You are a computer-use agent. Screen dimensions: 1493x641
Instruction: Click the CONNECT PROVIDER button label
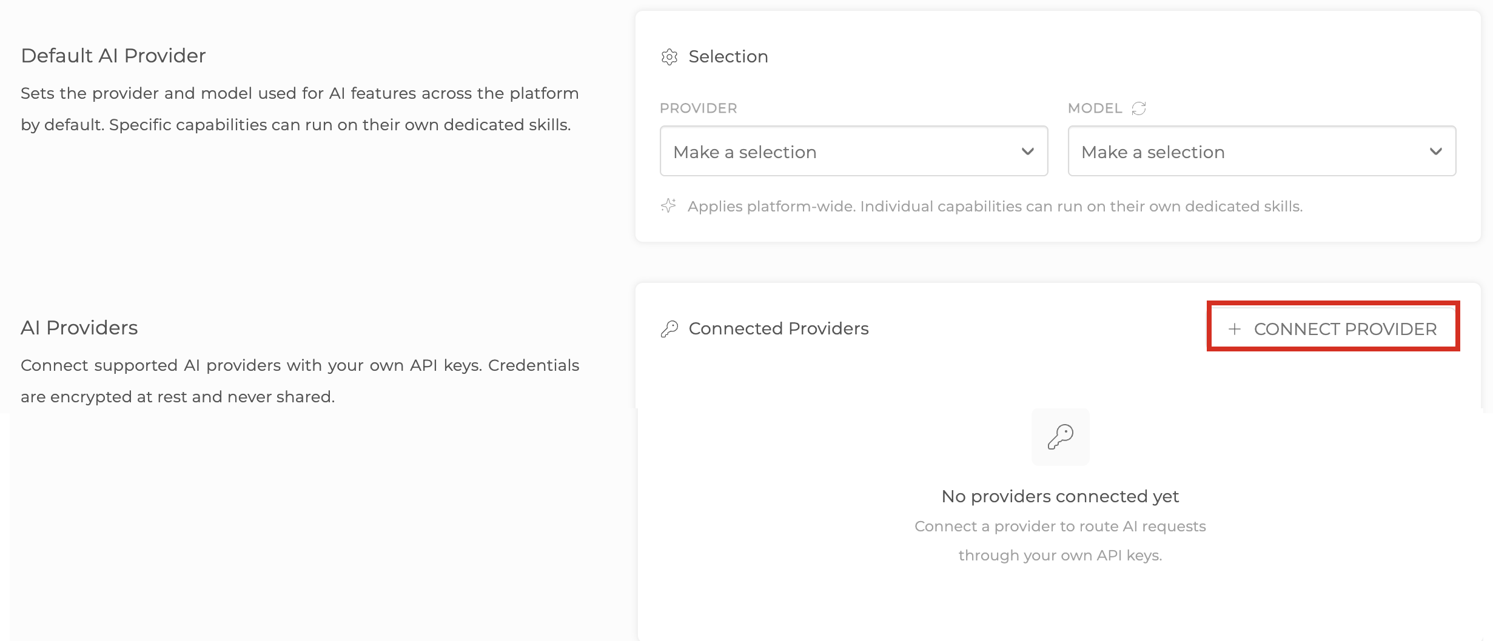[1345, 329]
